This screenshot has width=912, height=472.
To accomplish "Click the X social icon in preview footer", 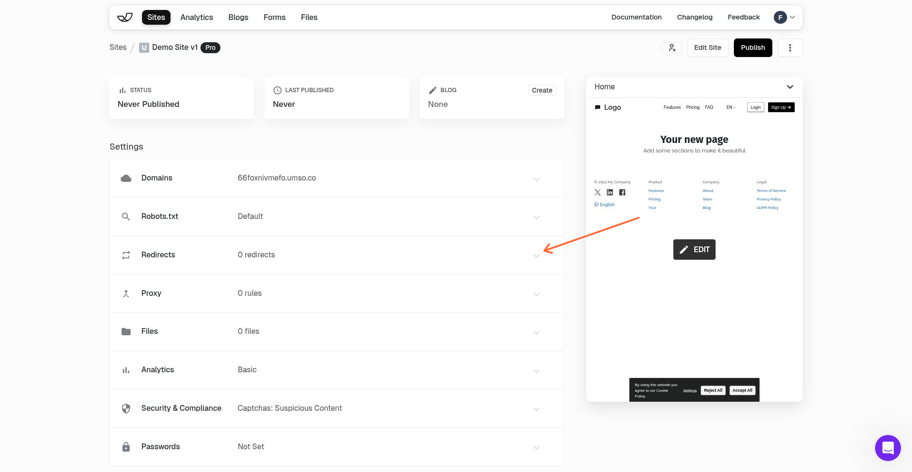I will (598, 192).
